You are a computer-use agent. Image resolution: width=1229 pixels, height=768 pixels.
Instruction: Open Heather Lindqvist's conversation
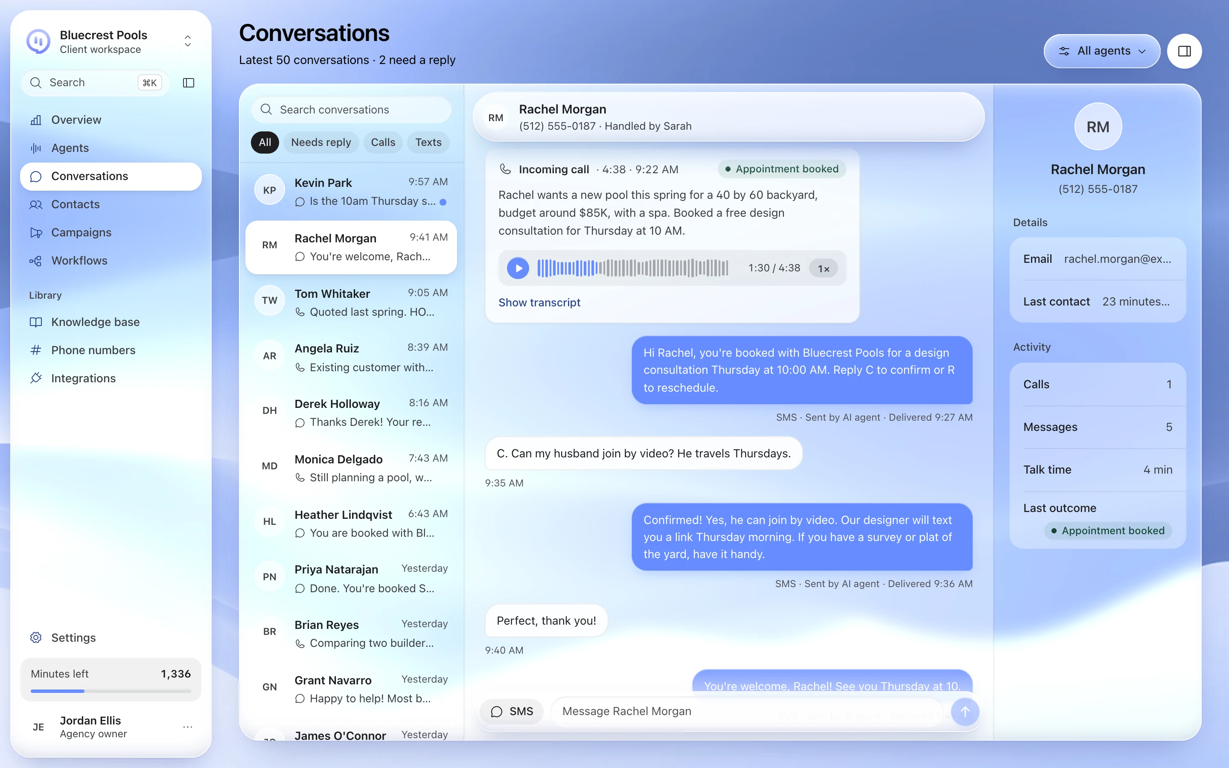tap(351, 524)
